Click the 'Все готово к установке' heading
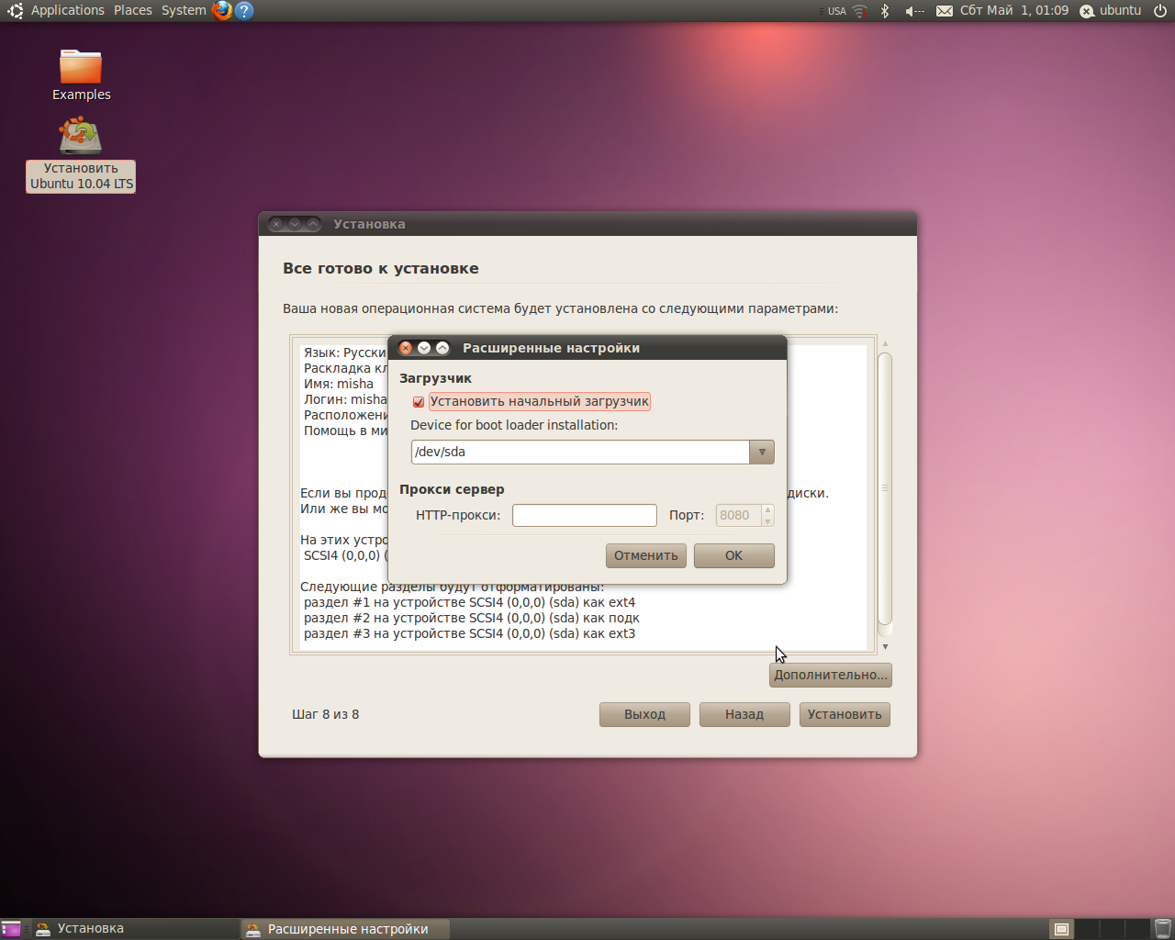Image resolution: width=1175 pixels, height=940 pixels. 381,268
